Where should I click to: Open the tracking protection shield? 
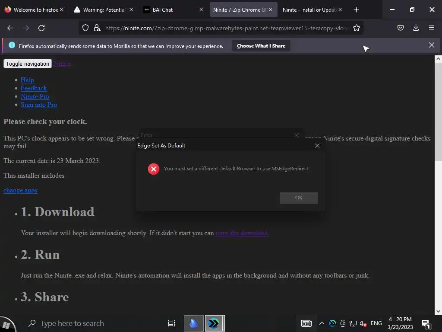click(85, 28)
